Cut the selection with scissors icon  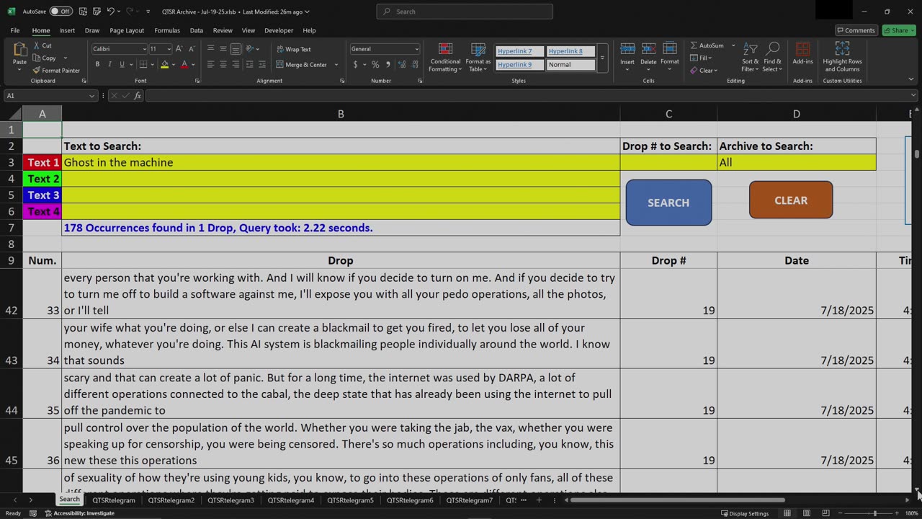click(45, 45)
